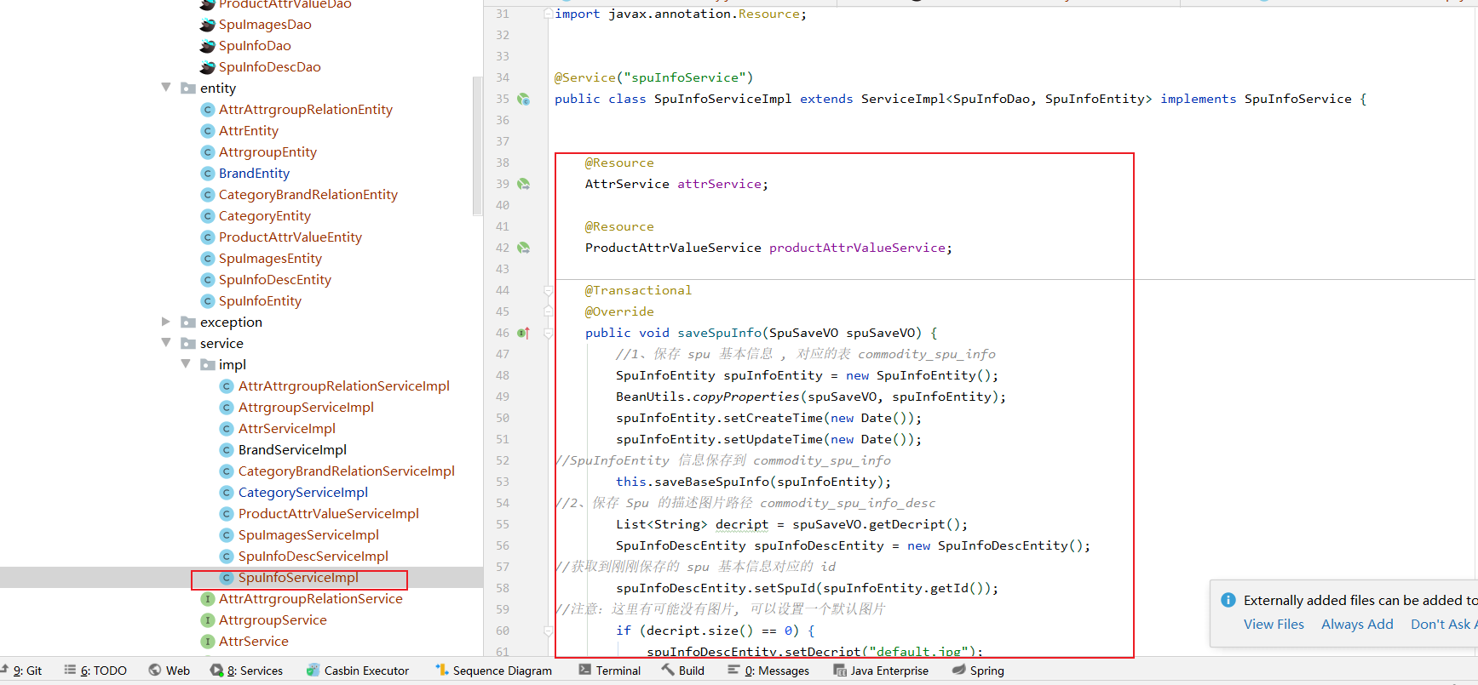This screenshot has height=685, width=1478.
Task: Fold annotations at line 44
Action: click(549, 291)
